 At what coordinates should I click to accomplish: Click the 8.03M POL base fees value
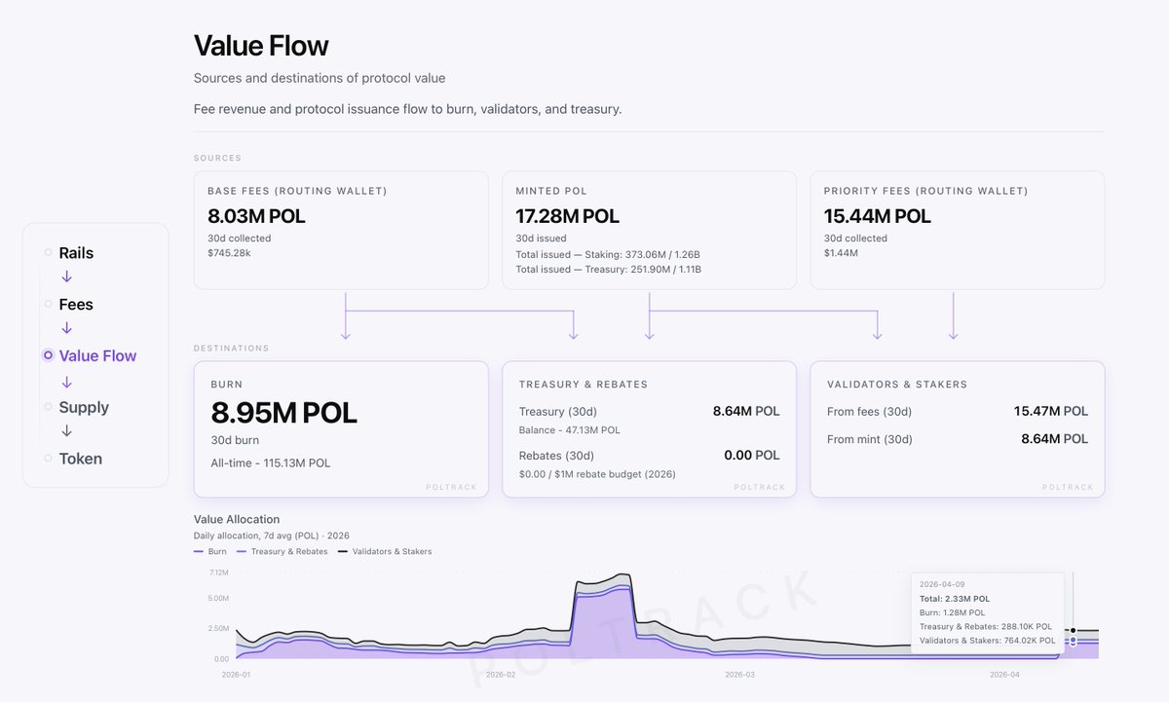click(256, 216)
